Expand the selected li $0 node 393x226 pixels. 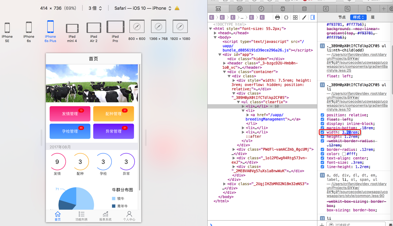tap(243, 106)
